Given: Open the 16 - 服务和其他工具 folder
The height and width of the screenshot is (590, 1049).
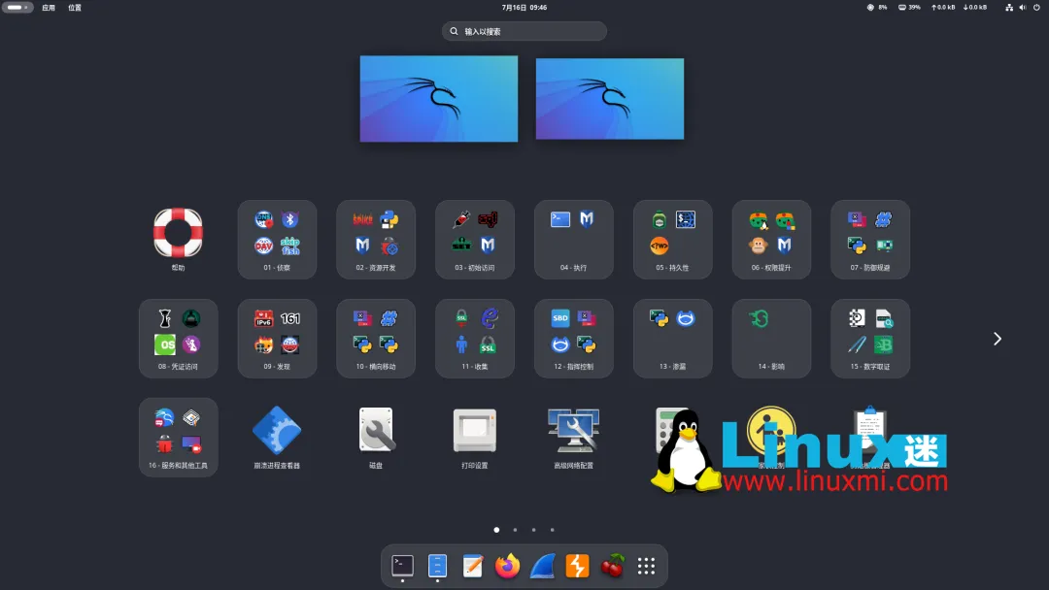Looking at the screenshot, I should point(178,437).
